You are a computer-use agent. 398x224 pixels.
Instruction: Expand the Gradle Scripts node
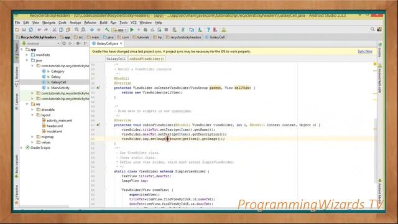click(x=22, y=148)
